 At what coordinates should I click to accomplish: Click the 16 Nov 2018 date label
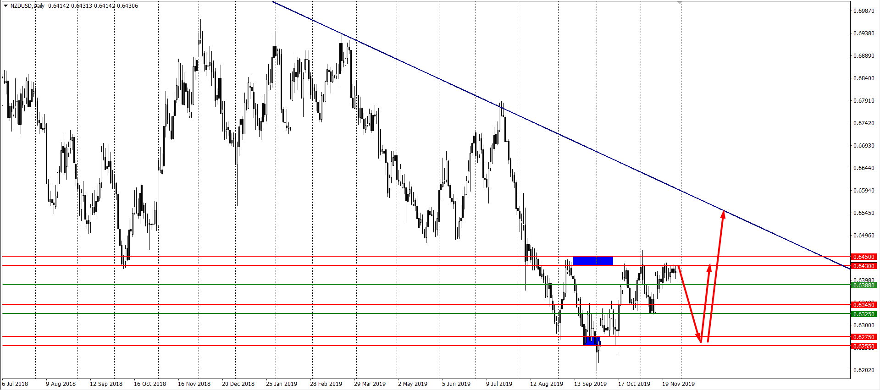[194, 384]
